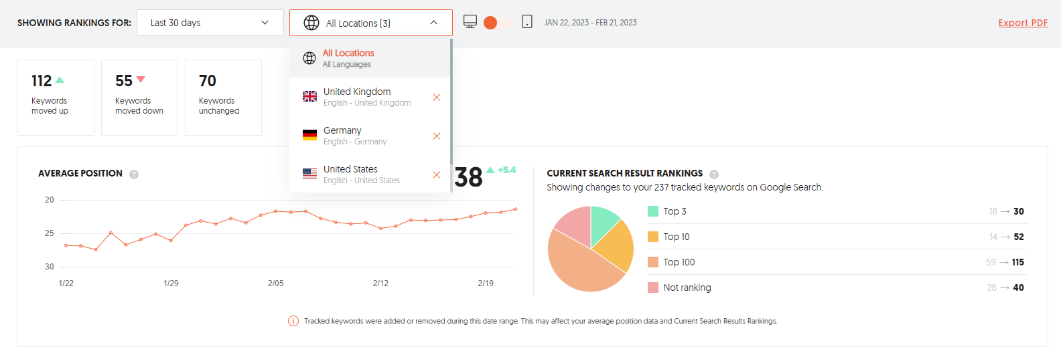Open the Last 30 days dropdown

point(210,23)
